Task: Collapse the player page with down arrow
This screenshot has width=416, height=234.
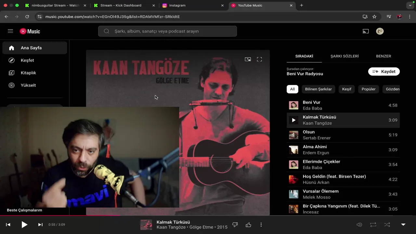Action: [403, 225]
